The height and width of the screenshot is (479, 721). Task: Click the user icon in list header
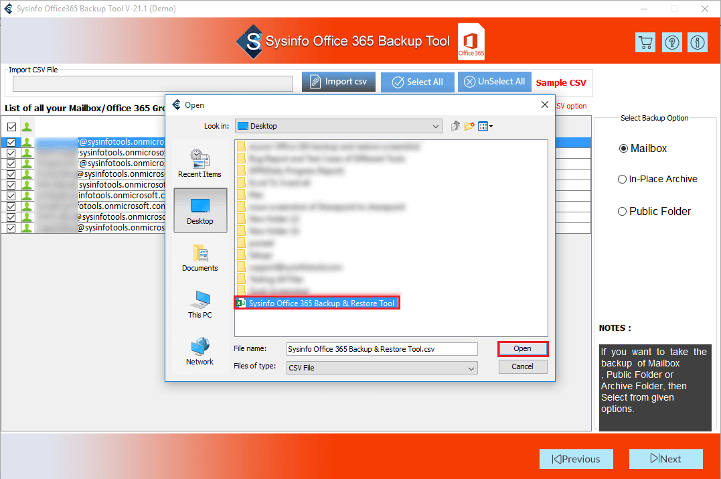pyautogui.click(x=27, y=127)
